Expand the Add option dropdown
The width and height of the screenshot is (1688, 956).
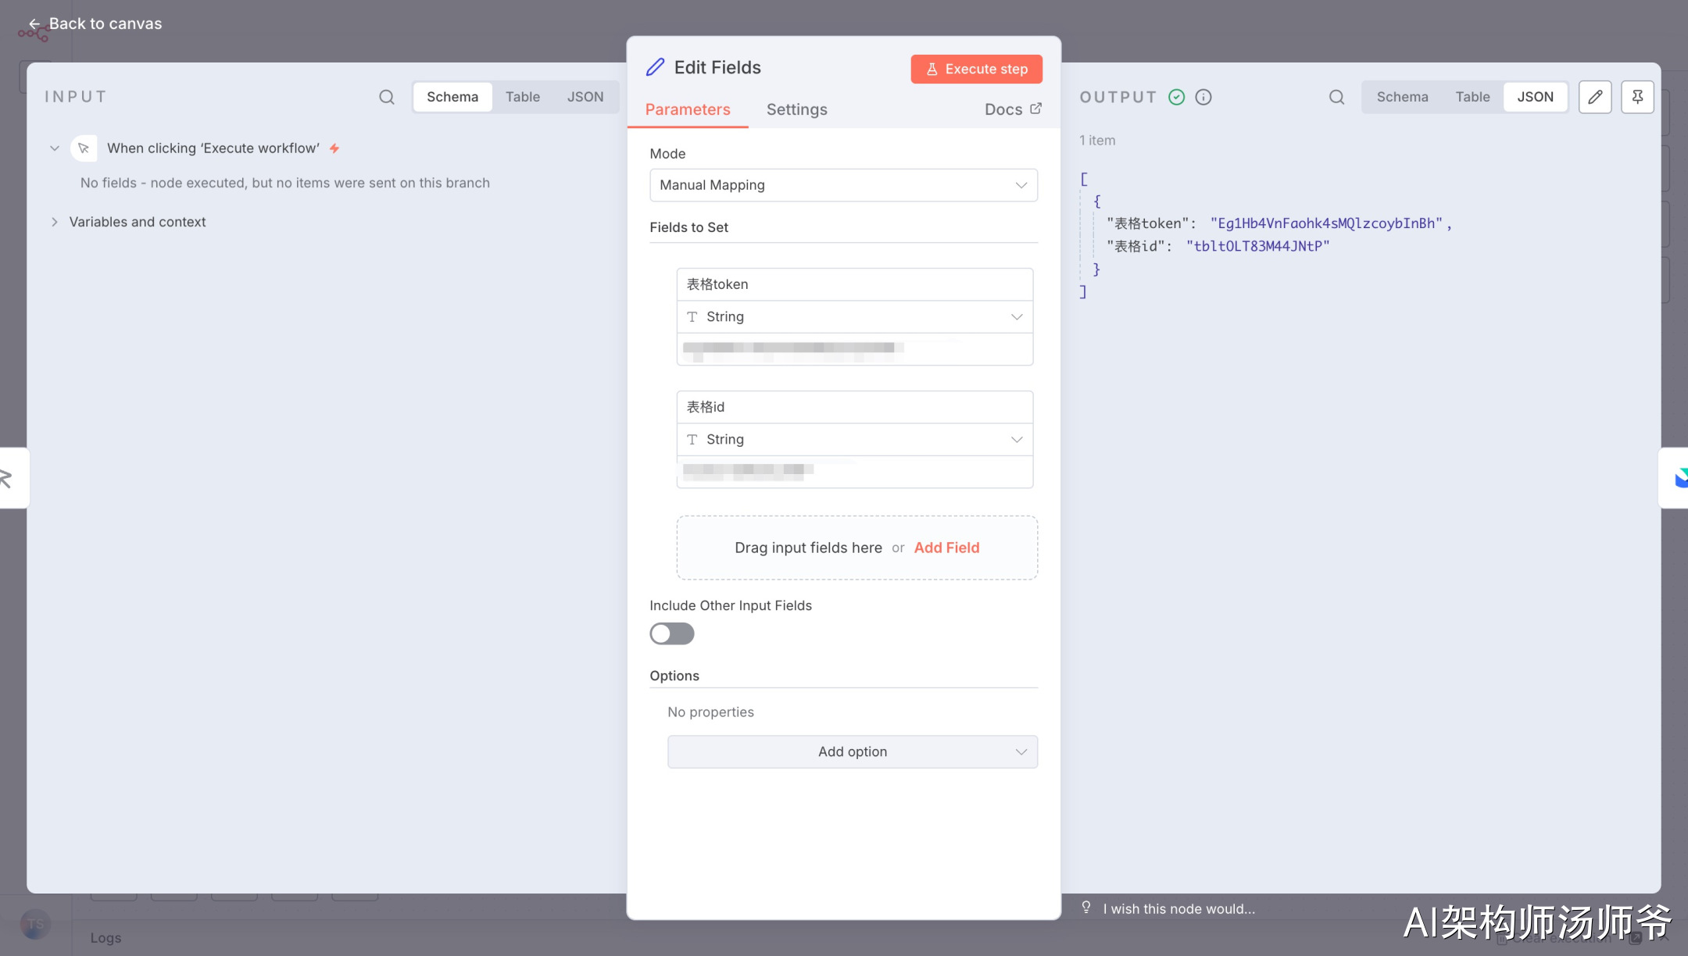852,751
